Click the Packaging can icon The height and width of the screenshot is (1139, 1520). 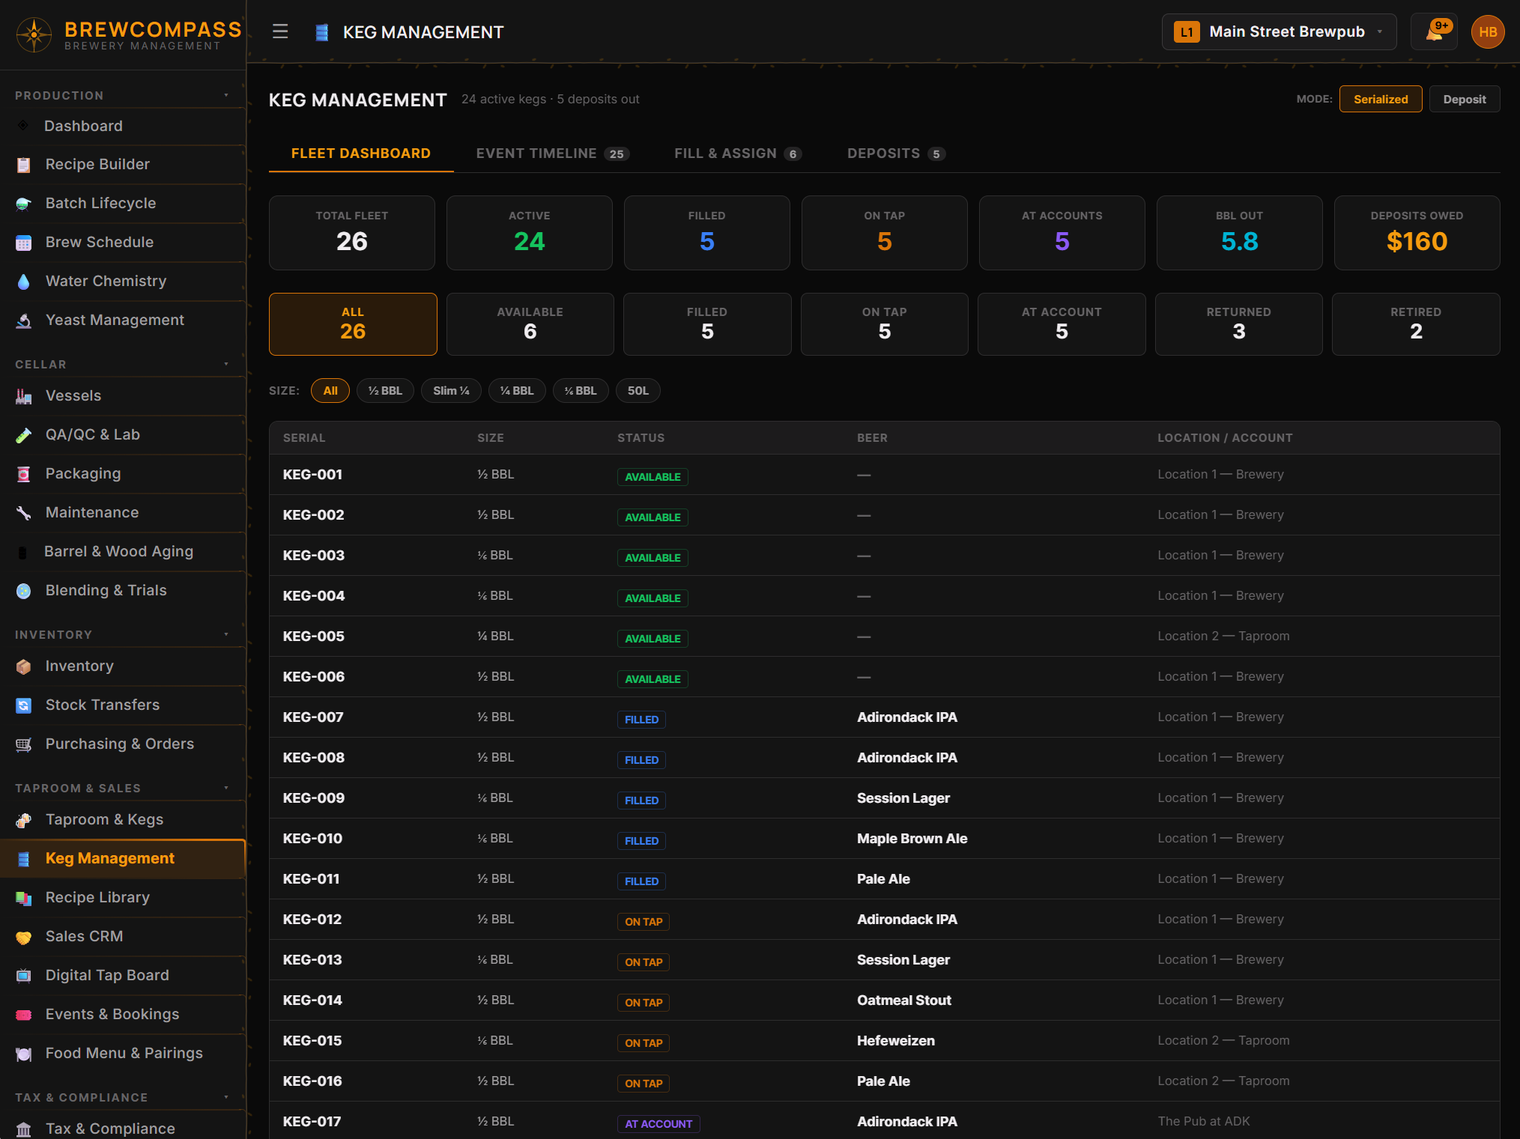coord(23,474)
